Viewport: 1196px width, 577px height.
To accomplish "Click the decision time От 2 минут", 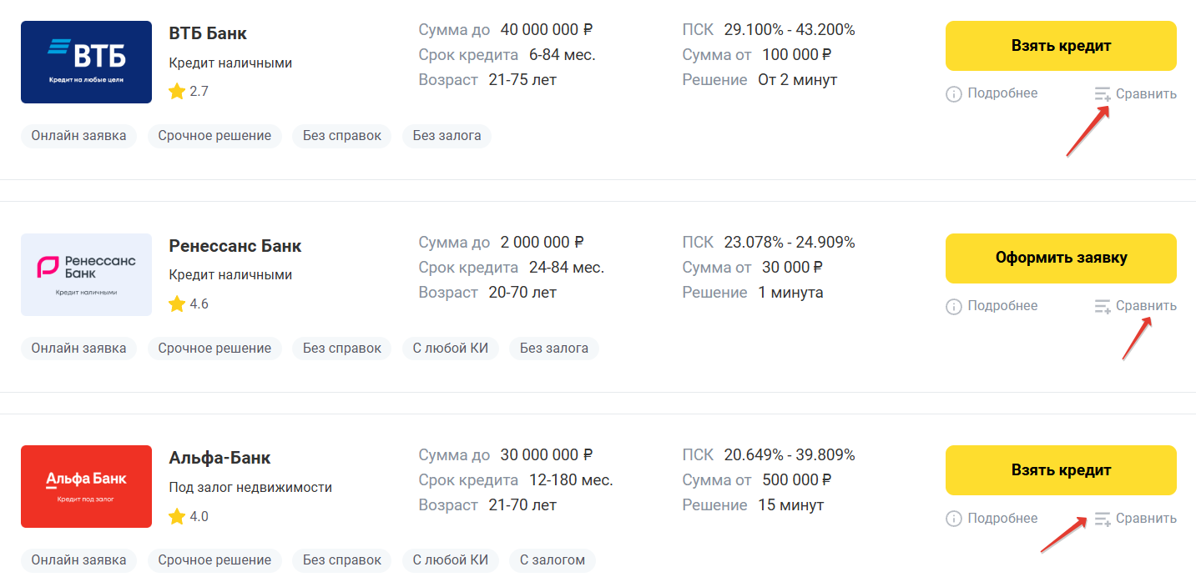I will (797, 80).
